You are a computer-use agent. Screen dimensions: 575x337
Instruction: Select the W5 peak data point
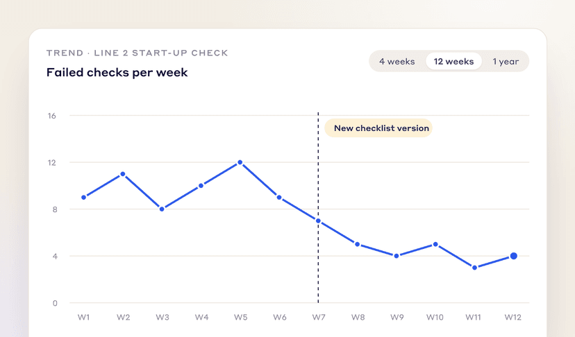(x=240, y=162)
